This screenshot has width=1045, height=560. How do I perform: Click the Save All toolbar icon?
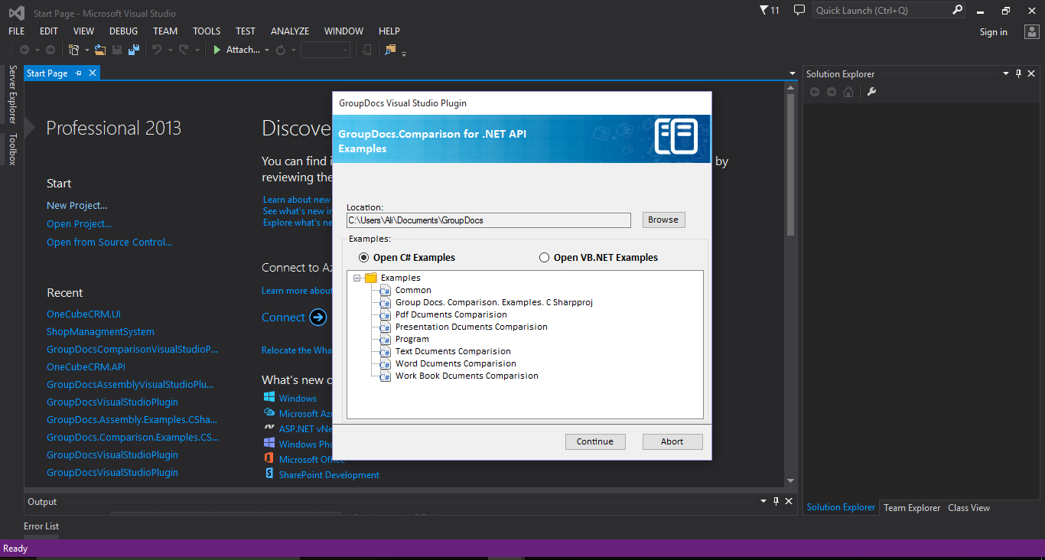[134, 50]
